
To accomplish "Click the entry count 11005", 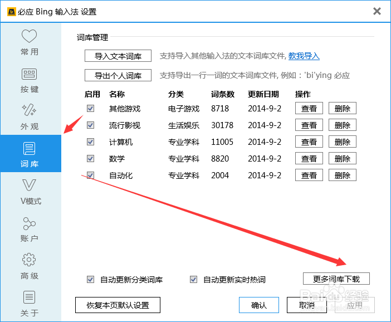I will coord(222,142).
